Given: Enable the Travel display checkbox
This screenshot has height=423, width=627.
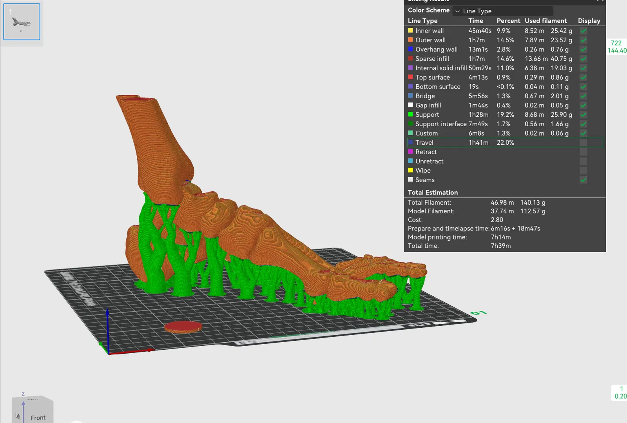Looking at the screenshot, I should [583, 143].
